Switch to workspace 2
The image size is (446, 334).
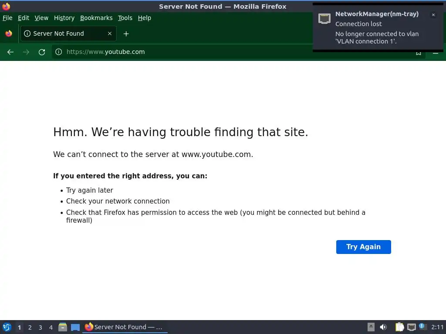(30, 327)
